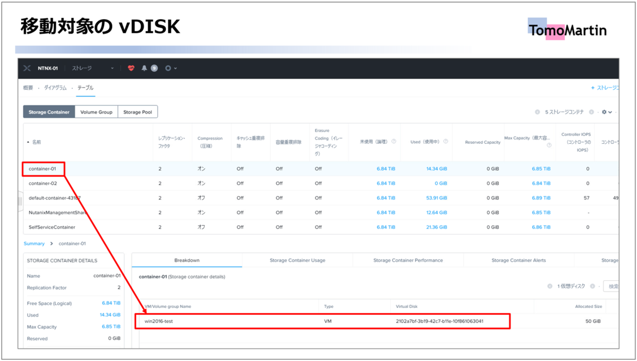Go to next page of 仮想ディスク list

[x=592, y=286]
